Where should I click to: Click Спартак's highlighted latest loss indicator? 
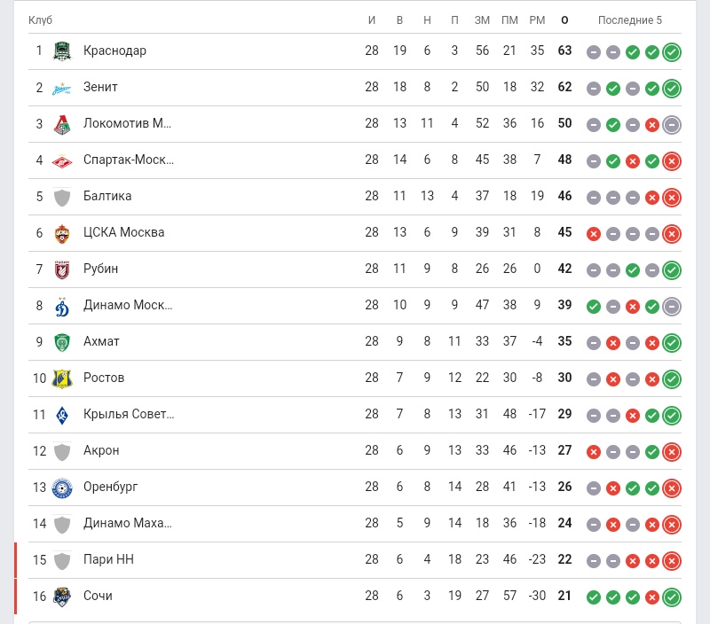pyautogui.click(x=672, y=161)
